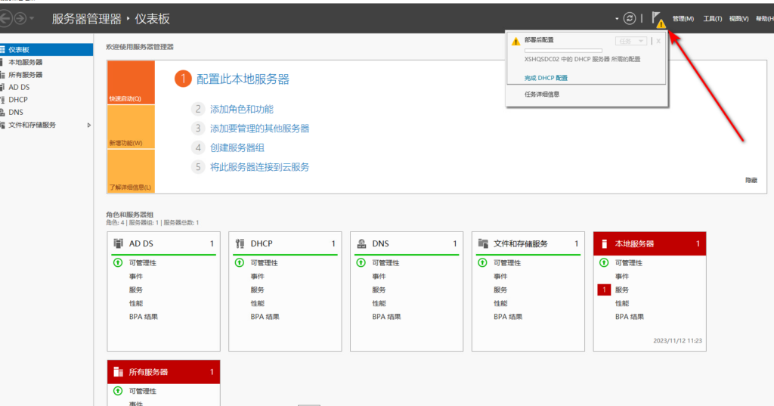Click the 所有服务器 tile icon
Viewport: 774px width, 406px height.
pyautogui.click(x=118, y=372)
